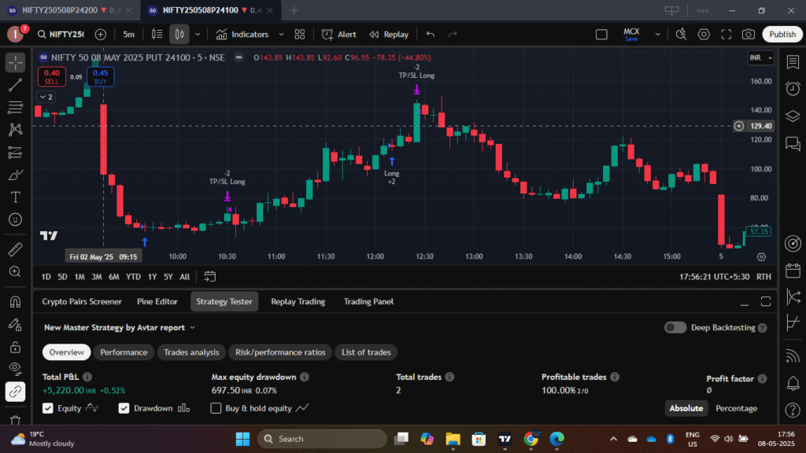
Task: Select the crosshair cursor tool
Action: pos(16,62)
